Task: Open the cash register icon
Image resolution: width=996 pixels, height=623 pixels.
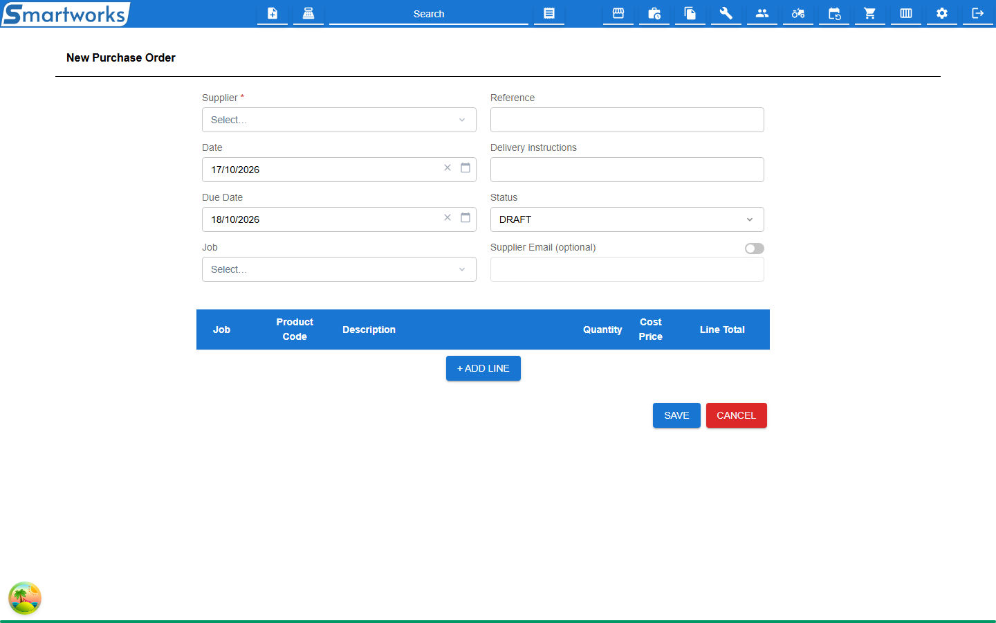Action: point(308,13)
